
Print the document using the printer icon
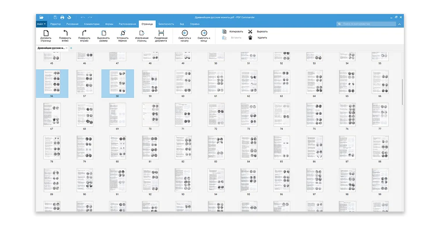click(62, 18)
